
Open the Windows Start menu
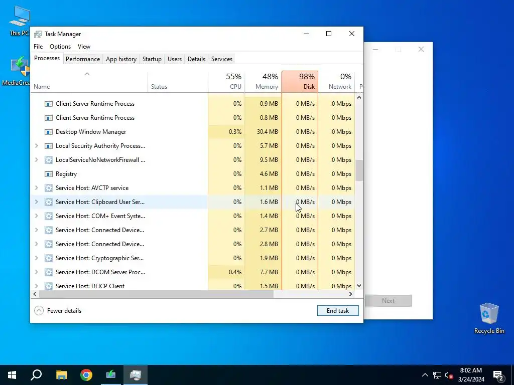click(x=12, y=375)
